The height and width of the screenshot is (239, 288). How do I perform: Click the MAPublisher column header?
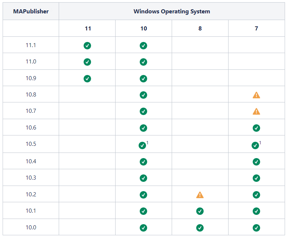click(x=31, y=12)
